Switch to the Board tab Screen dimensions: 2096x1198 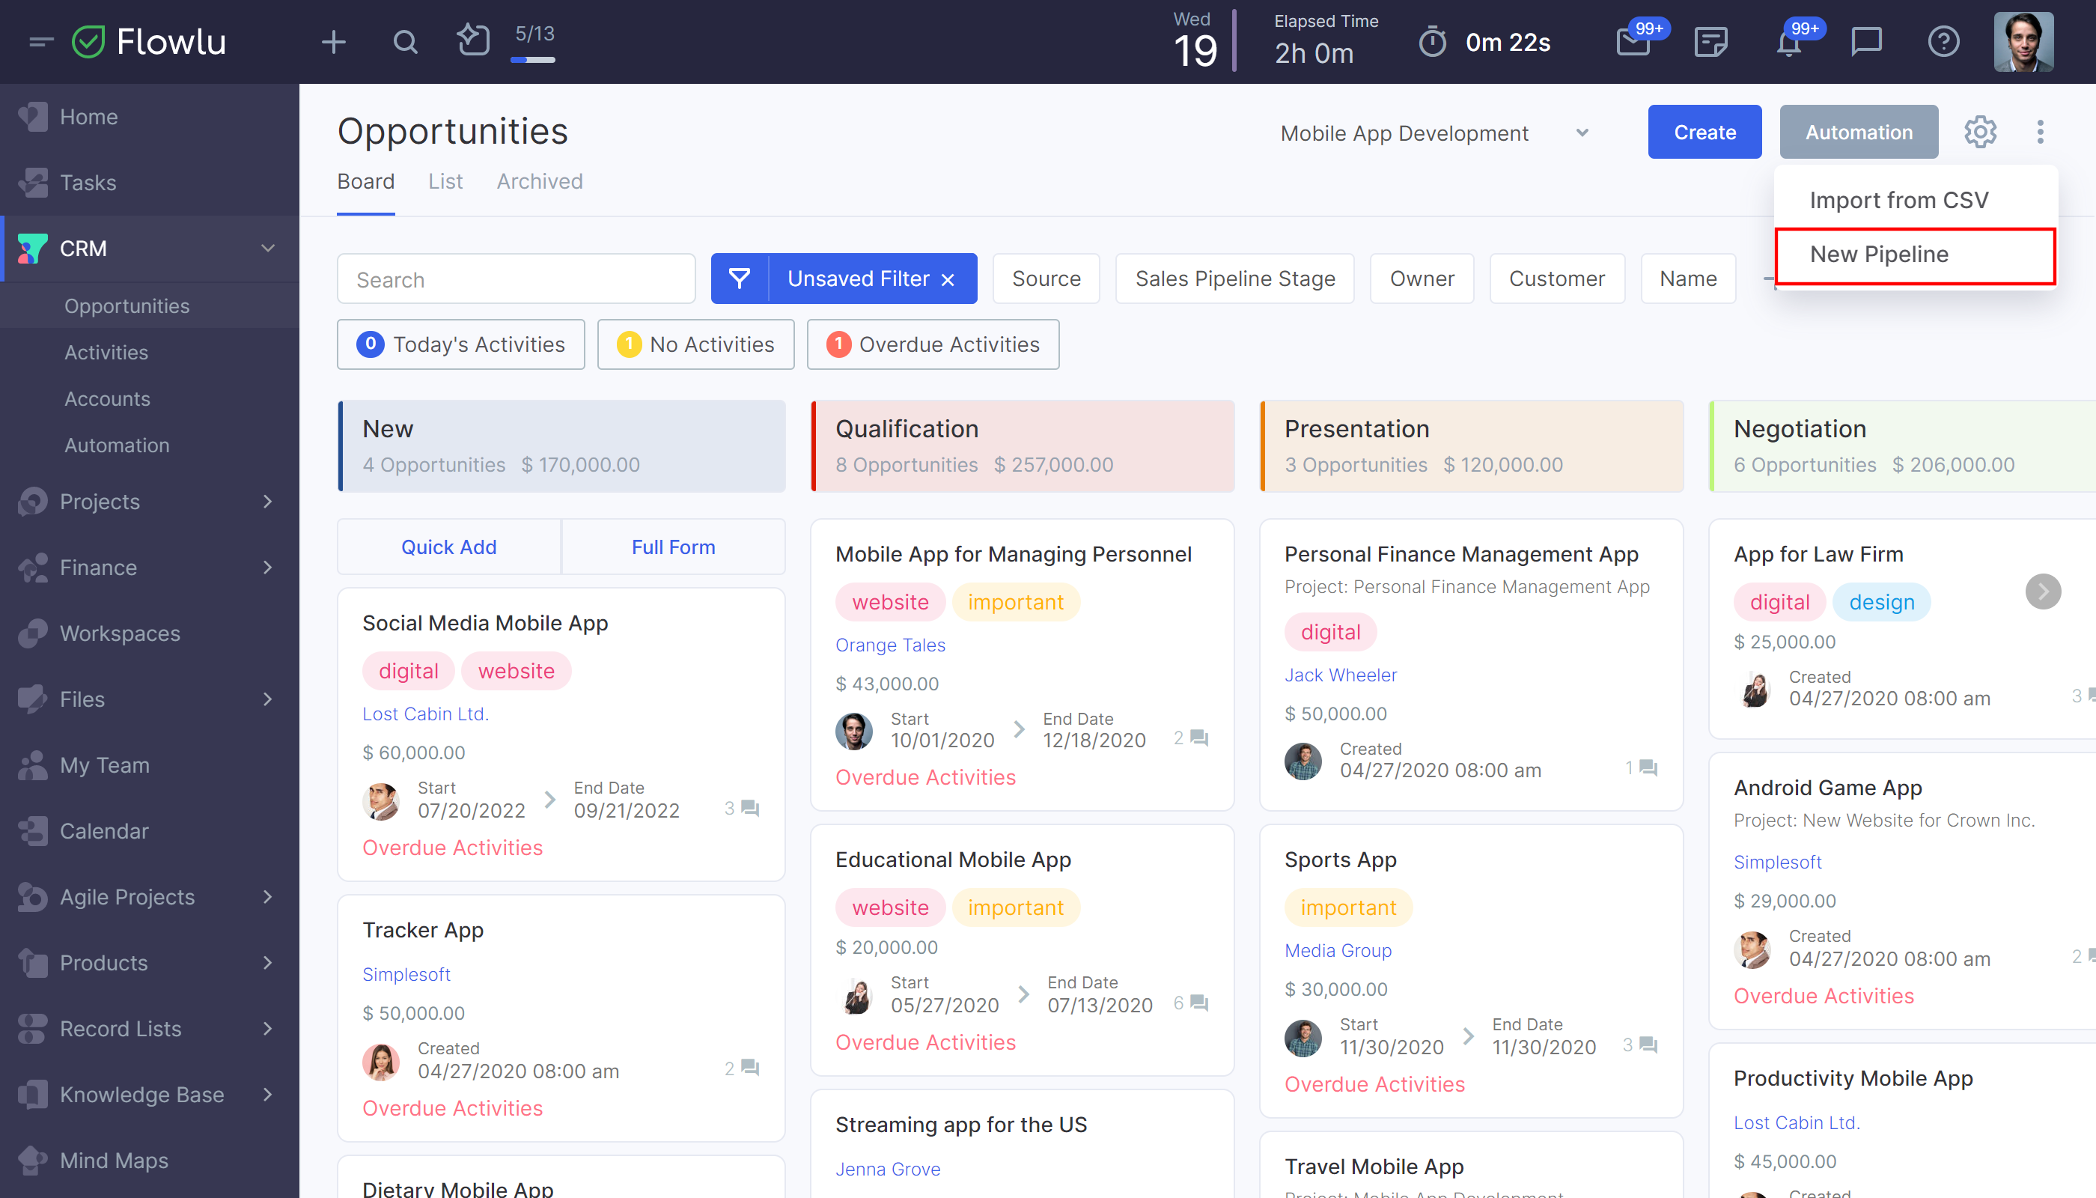point(366,181)
